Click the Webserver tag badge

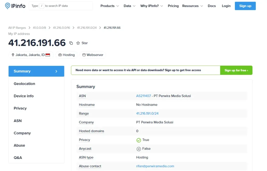(x=93, y=55)
